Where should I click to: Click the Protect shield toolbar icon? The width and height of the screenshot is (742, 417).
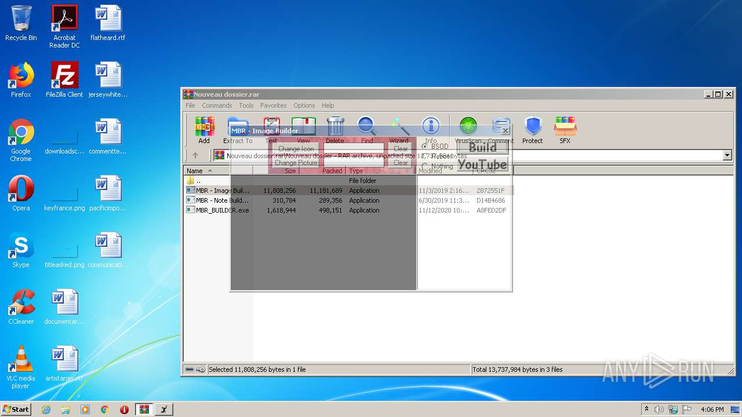pos(532,130)
